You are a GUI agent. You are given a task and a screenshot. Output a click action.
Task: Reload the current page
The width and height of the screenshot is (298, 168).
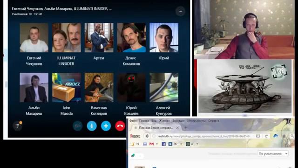click(x=266, y=136)
